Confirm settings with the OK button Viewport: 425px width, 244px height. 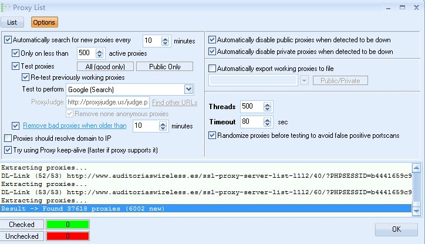396,229
